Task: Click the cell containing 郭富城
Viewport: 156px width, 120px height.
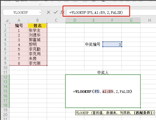Action: pyautogui.click(x=37, y=40)
